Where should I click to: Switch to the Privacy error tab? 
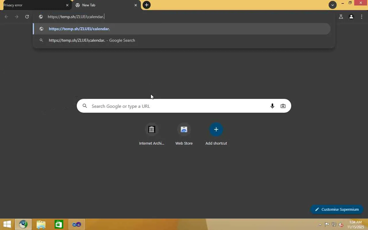tap(34, 5)
